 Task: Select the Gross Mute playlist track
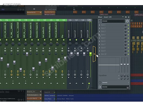click(50, 99)
